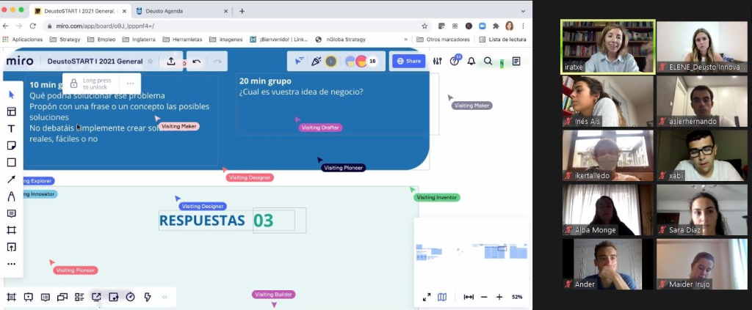Select the Text tool in Miro toolbar

(11, 129)
